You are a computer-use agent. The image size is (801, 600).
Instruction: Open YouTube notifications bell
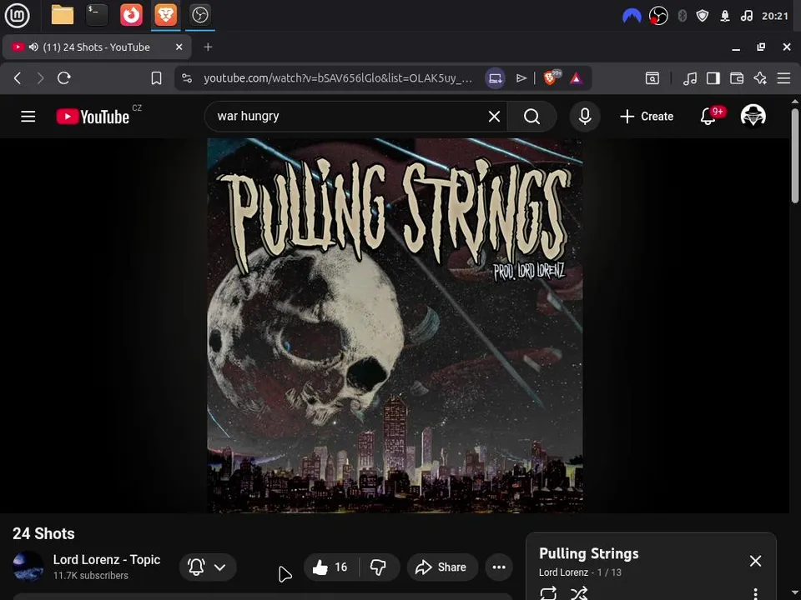pyautogui.click(x=709, y=117)
